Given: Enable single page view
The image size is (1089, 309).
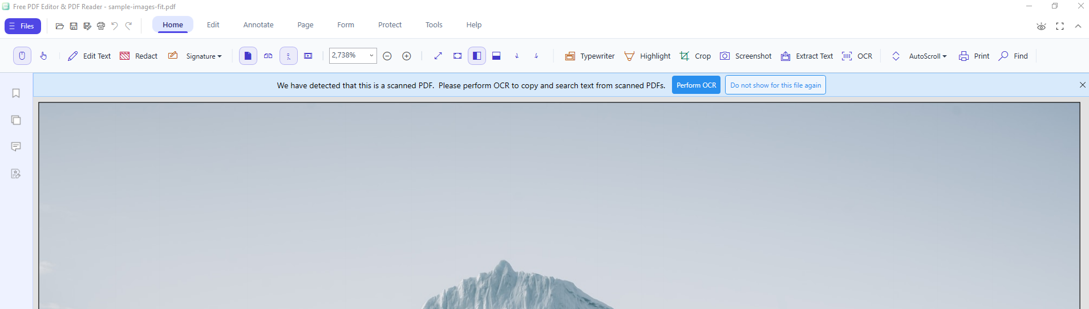Looking at the screenshot, I should (x=248, y=56).
